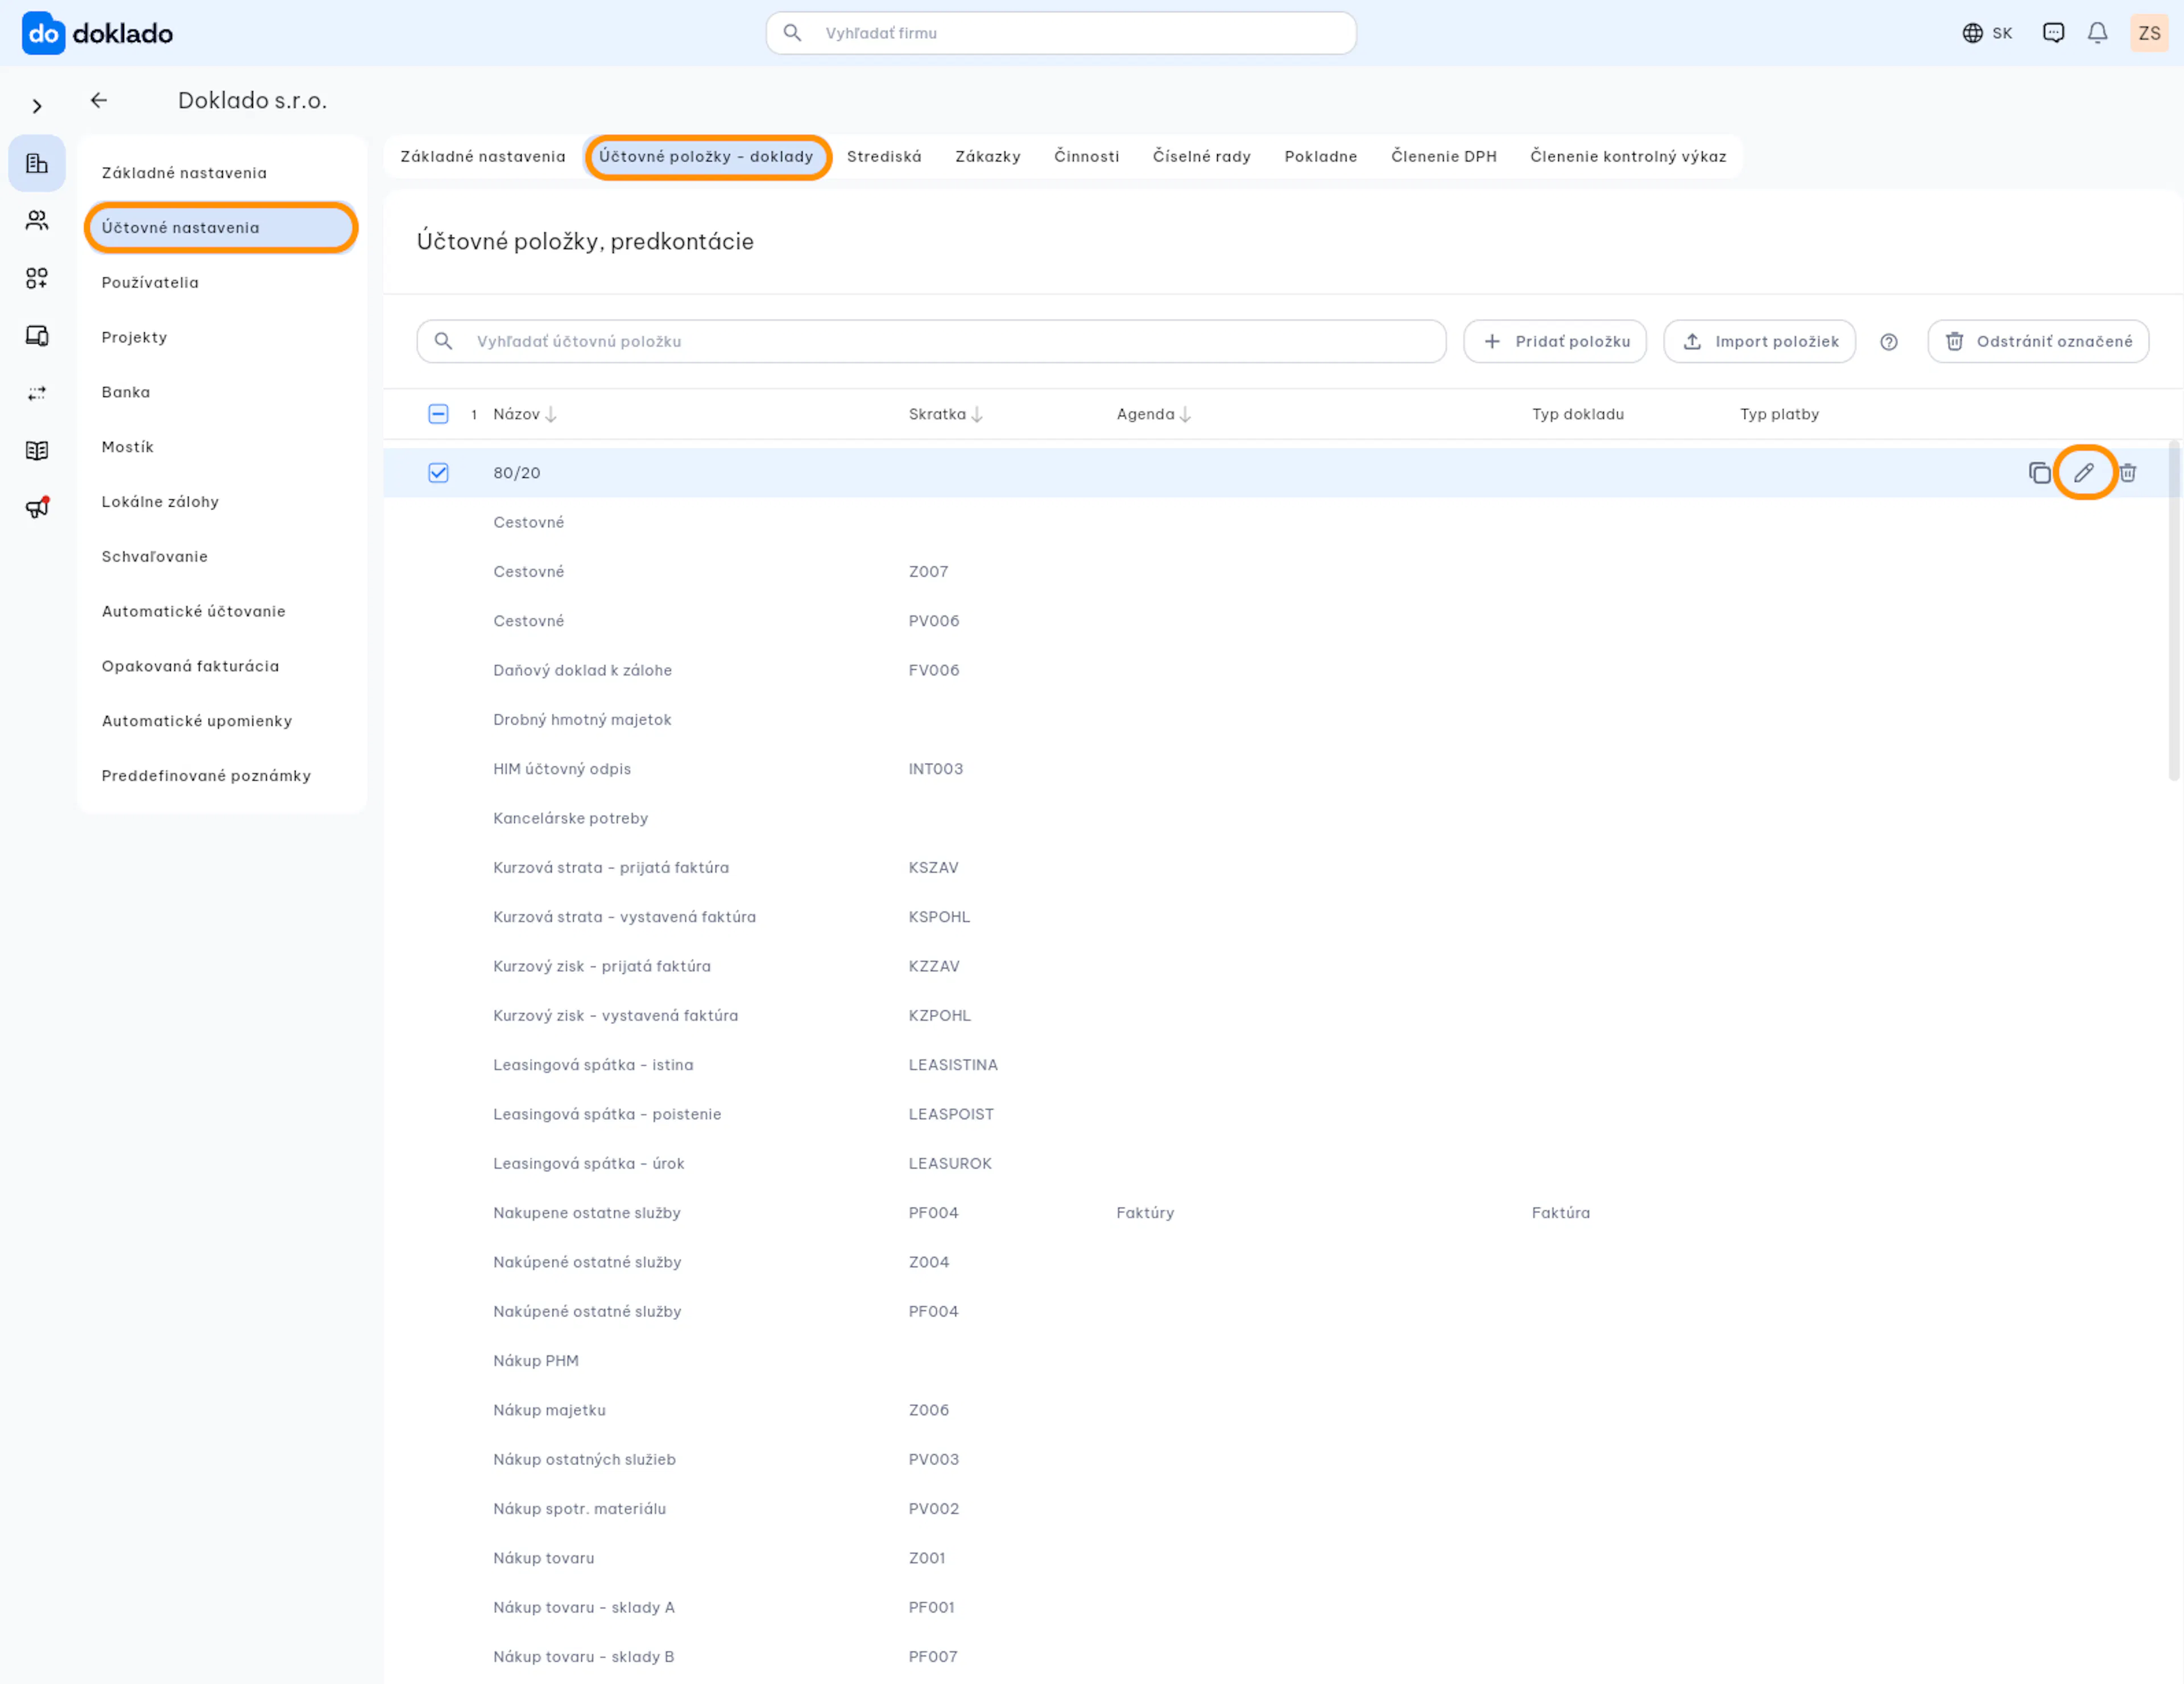This screenshot has width=2184, height=1684.
Task: Click Odstrániť označené button
Action: (x=2038, y=341)
